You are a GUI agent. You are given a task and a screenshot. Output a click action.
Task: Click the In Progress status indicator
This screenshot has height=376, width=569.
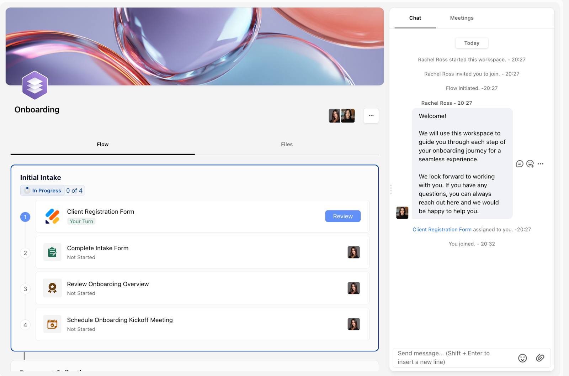coord(43,190)
